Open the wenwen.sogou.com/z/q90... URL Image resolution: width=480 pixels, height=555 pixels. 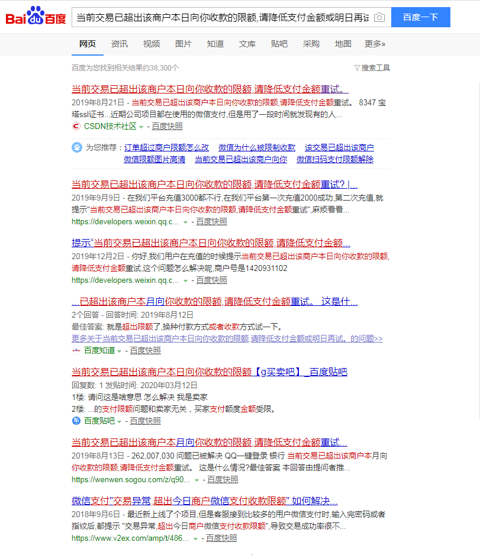click(131, 480)
